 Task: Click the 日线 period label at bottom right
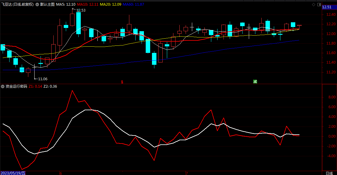point(329,173)
